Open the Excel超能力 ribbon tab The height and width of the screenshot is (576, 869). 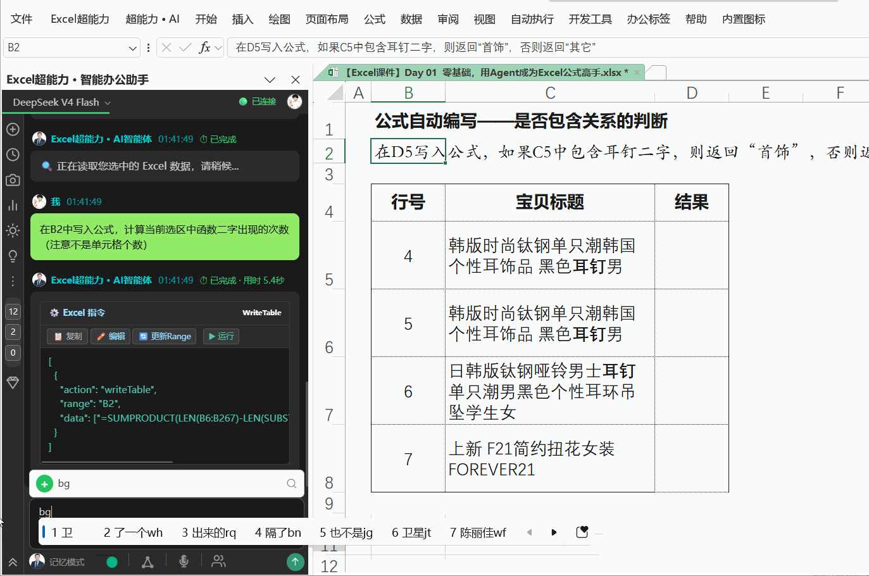(x=80, y=19)
